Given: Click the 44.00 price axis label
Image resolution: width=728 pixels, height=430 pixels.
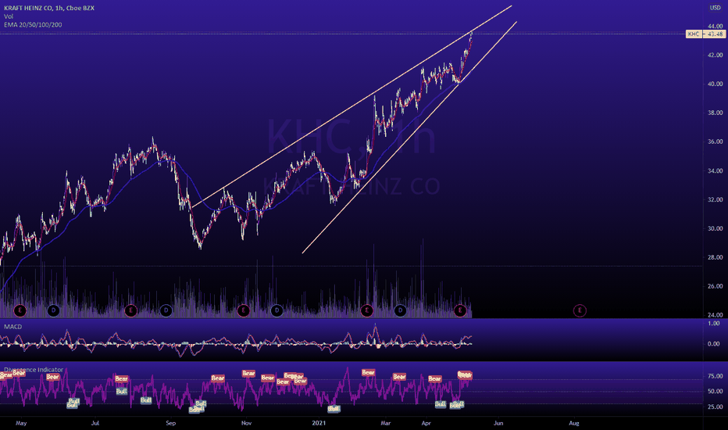Looking at the screenshot, I should point(715,26).
